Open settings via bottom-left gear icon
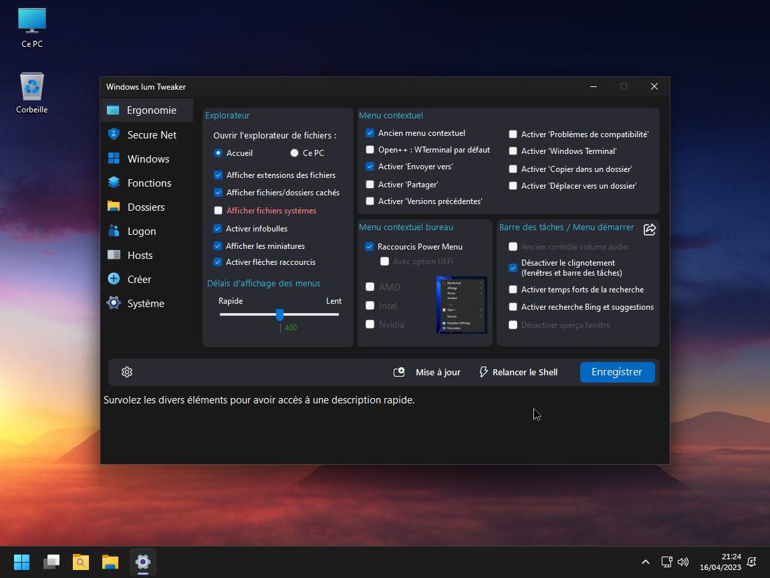Image resolution: width=770 pixels, height=578 pixels. click(127, 372)
